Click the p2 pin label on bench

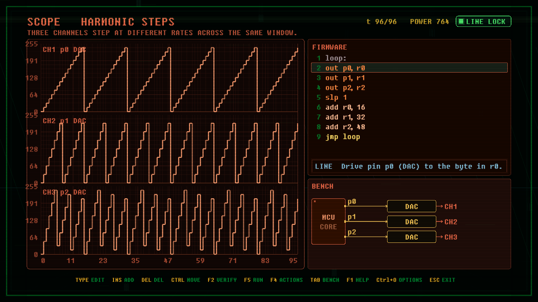(x=352, y=232)
